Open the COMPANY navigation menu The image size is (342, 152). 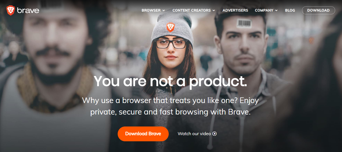pos(266,10)
